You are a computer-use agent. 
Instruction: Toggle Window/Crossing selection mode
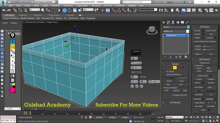tap(58, 10)
